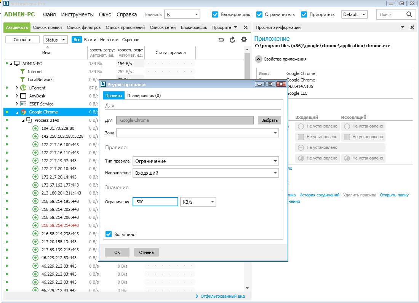Open История соединений link

click(319, 195)
